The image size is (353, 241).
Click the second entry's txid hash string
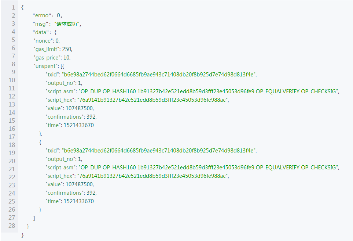(159, 151)
